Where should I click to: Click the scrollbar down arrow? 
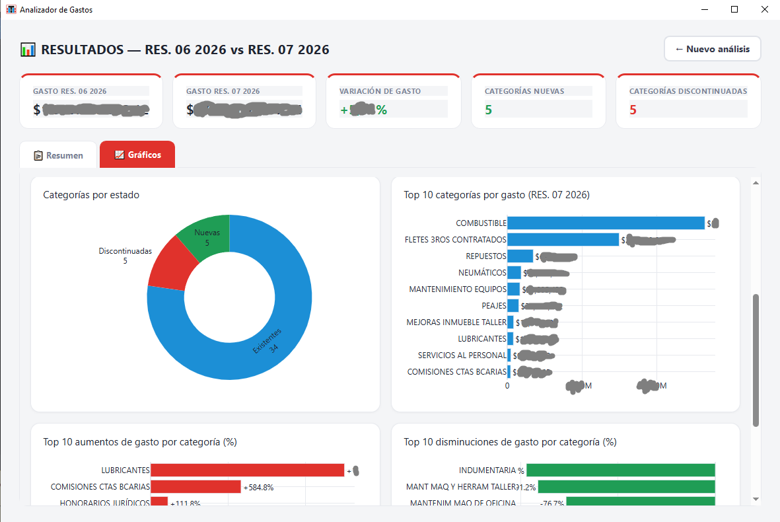[x=756, y=499]
